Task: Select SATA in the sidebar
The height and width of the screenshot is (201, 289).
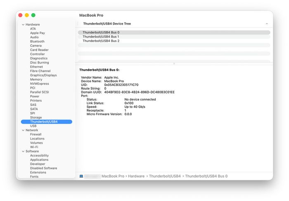Action: coord(34,109)
